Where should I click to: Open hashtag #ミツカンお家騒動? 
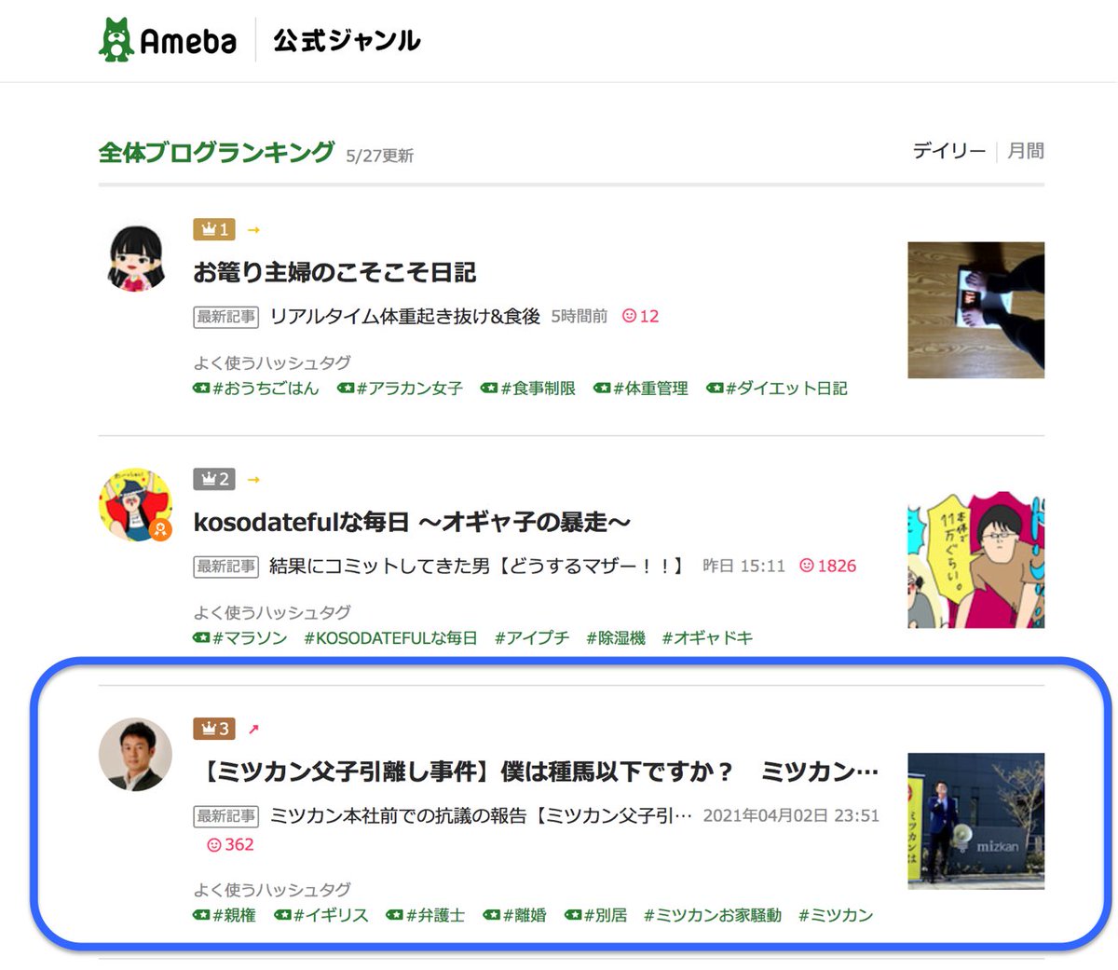713,916
